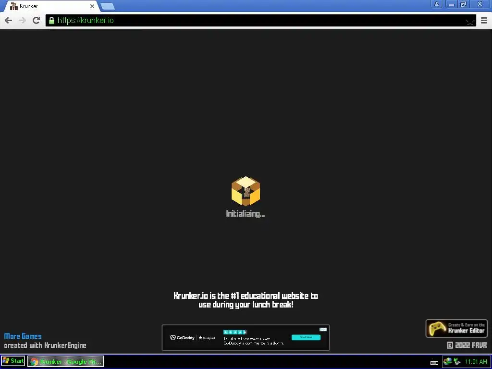492x369 pixels.
Task: Click the Initializing status text
Action: [x=246, y=214]
